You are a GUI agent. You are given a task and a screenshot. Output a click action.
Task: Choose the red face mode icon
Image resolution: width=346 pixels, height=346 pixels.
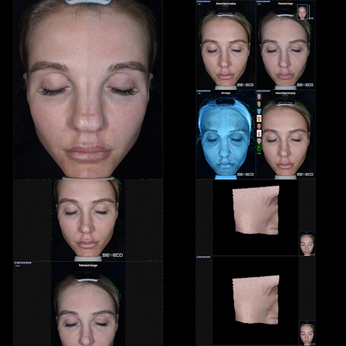[x=259, y=127]
